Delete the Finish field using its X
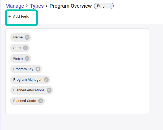The height and width of the screenshot is (130, 163). point(27,59)
